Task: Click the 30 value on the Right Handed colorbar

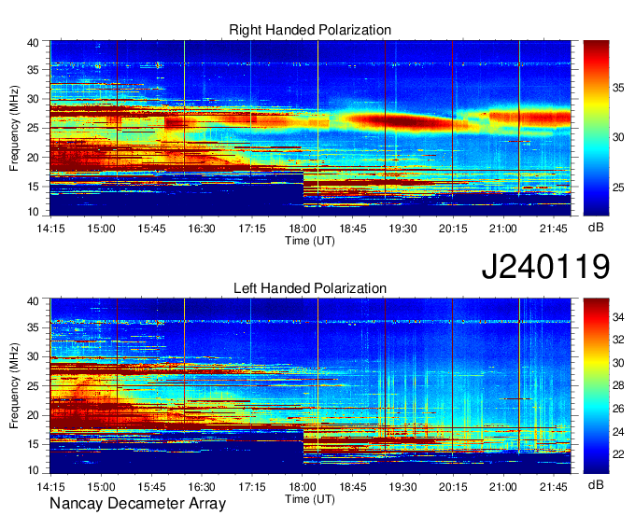Action: pos(618,137)
